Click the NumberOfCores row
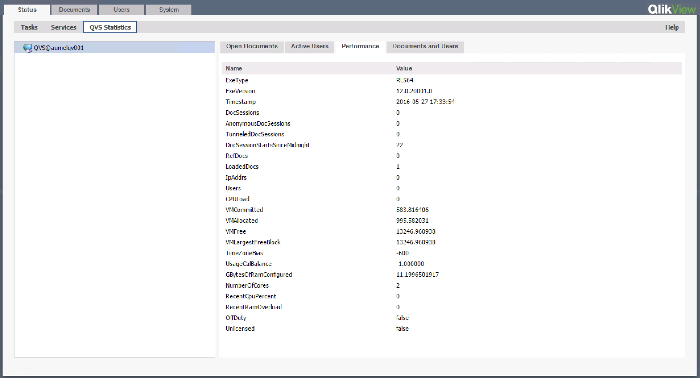 point(247,285)
